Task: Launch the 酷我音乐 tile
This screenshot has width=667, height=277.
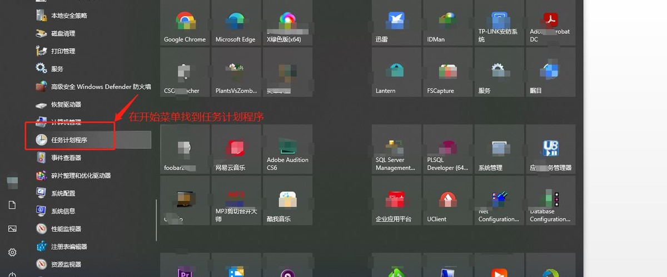Action: click(x=287, y=200)
